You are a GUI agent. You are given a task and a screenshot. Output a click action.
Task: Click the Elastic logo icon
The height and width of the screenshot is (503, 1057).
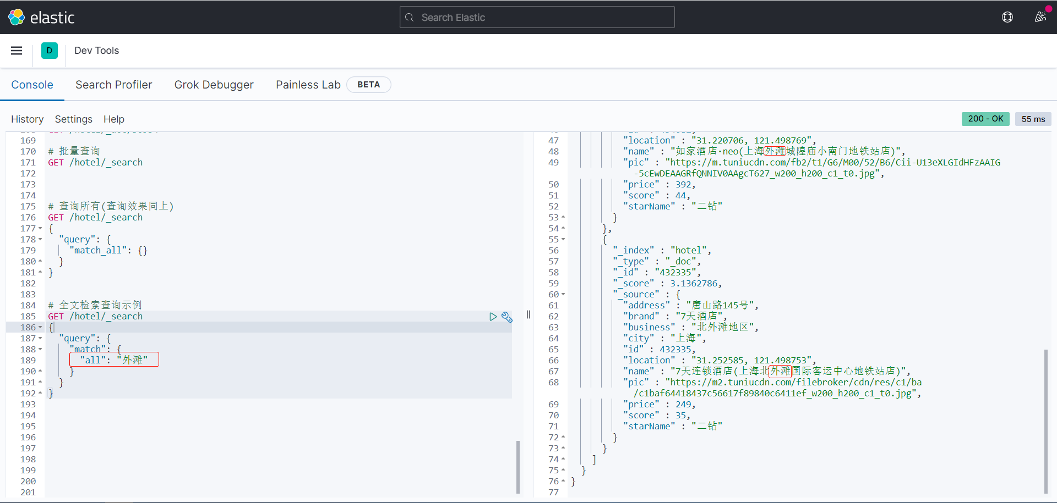[x=17, y=18]
